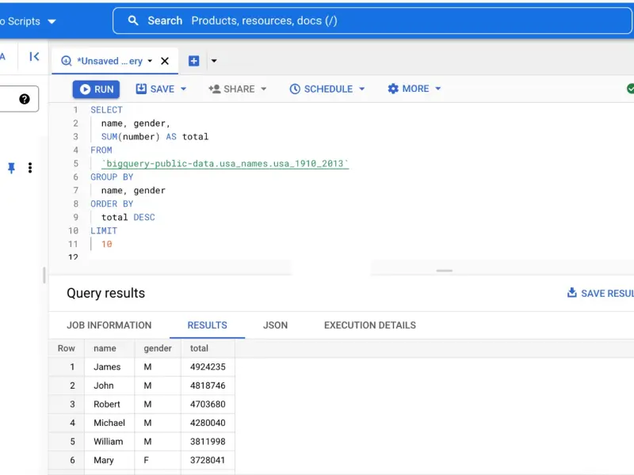Image resolution: width=634 pixels, height=475 pixels.
Task: Open the Unsaved query tab dropdown arrow
Action: [x=150, y=61]
